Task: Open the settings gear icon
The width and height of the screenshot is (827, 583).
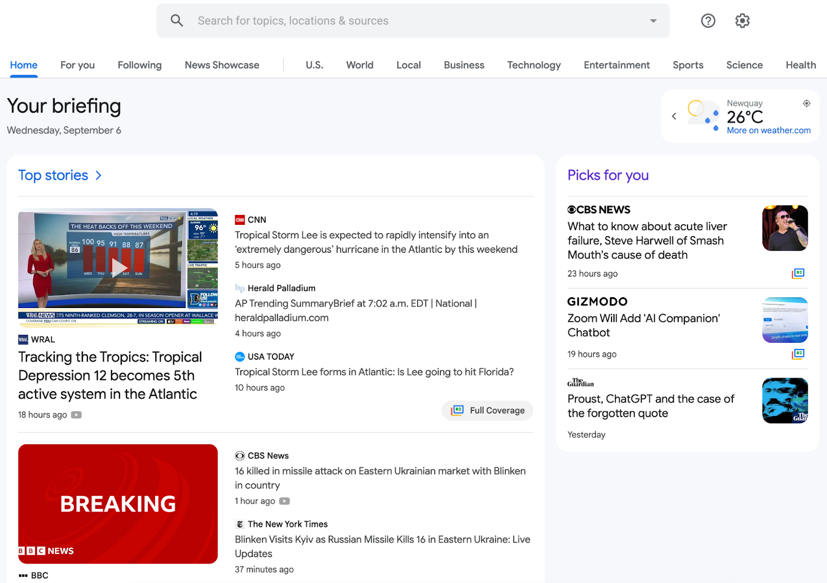Action: (742, 21)
